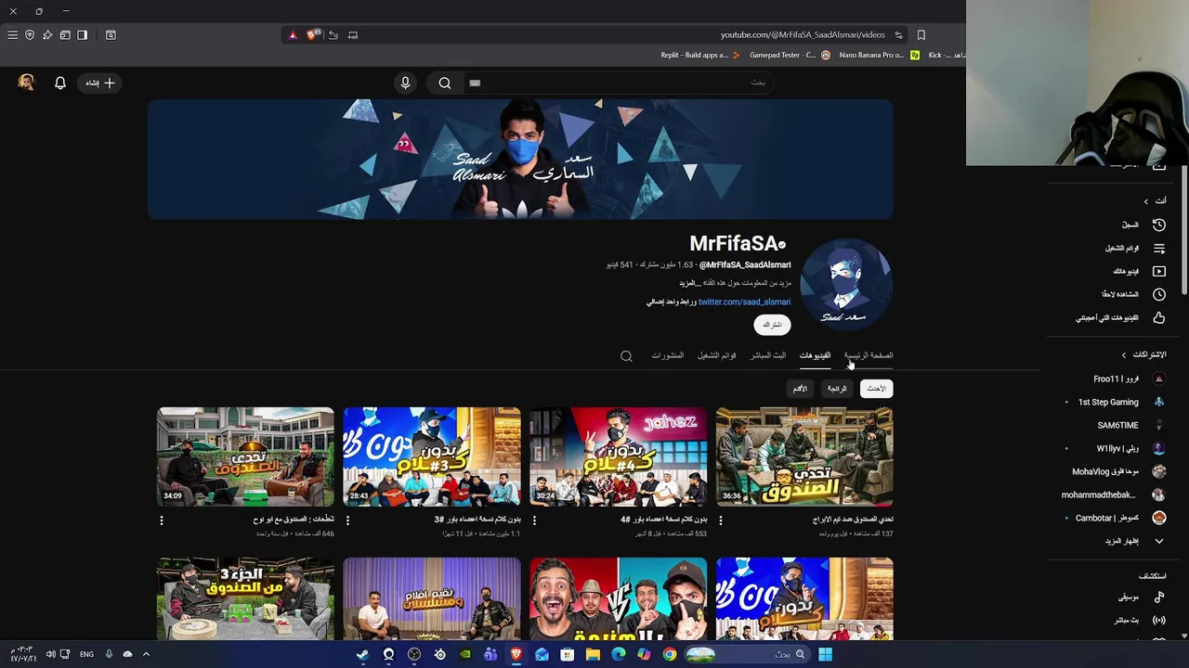1189x668 pixels.
Task: Open Playlists icon in the sidebar
Action: pos(1158,249)
